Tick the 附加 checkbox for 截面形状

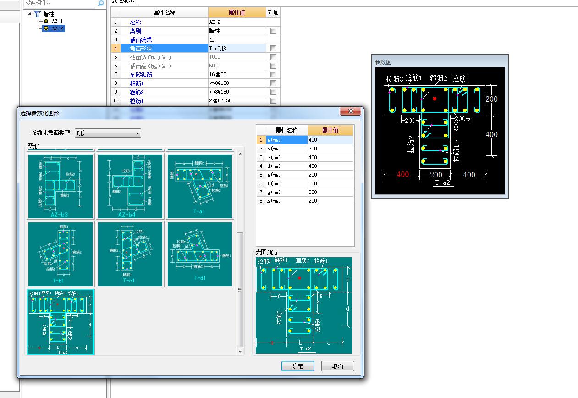[x=273, y=48]
